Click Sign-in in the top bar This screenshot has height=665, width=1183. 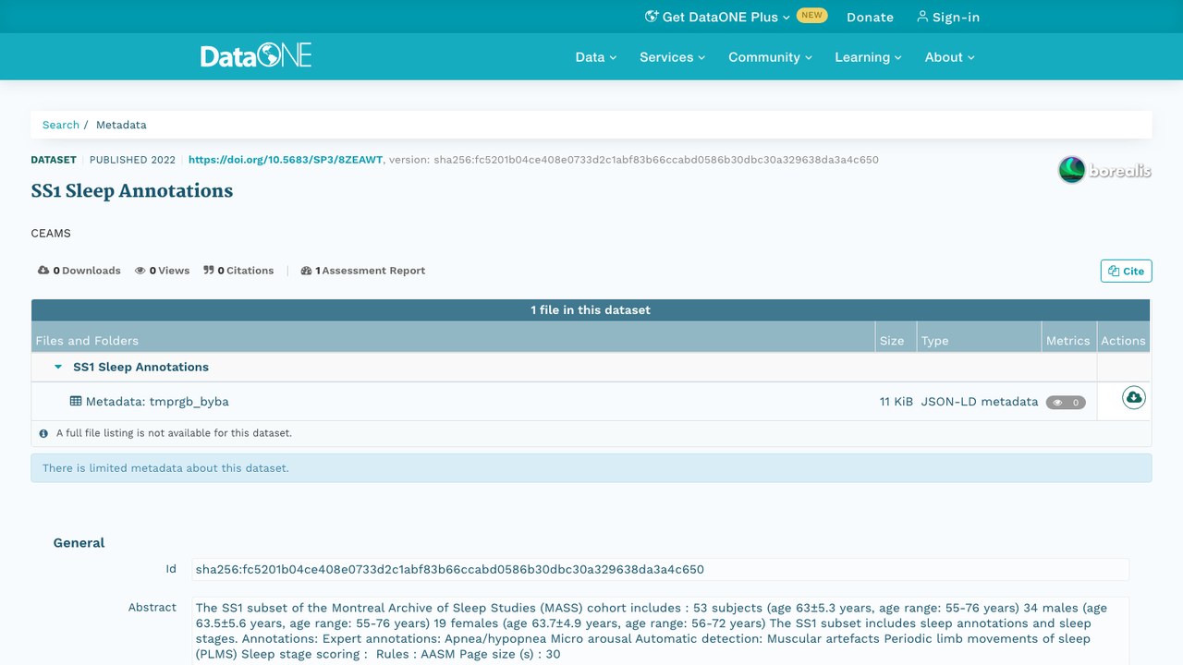948,17
